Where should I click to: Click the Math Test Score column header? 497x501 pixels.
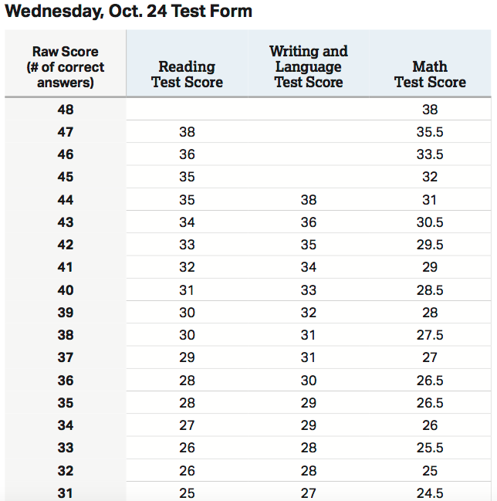coord(430,75)
